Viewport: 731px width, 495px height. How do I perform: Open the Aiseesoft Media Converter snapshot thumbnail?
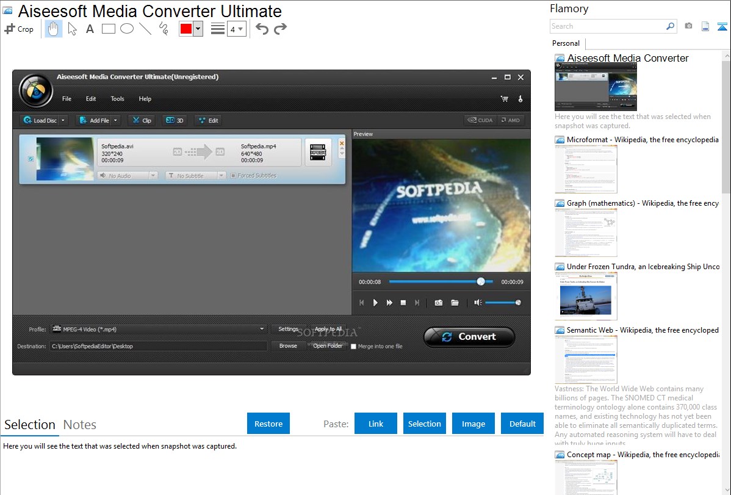tap(596, 87)
